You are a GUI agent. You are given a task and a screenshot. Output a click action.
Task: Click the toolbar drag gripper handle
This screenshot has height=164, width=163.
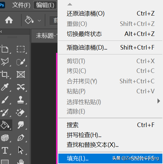click(12, 37)
